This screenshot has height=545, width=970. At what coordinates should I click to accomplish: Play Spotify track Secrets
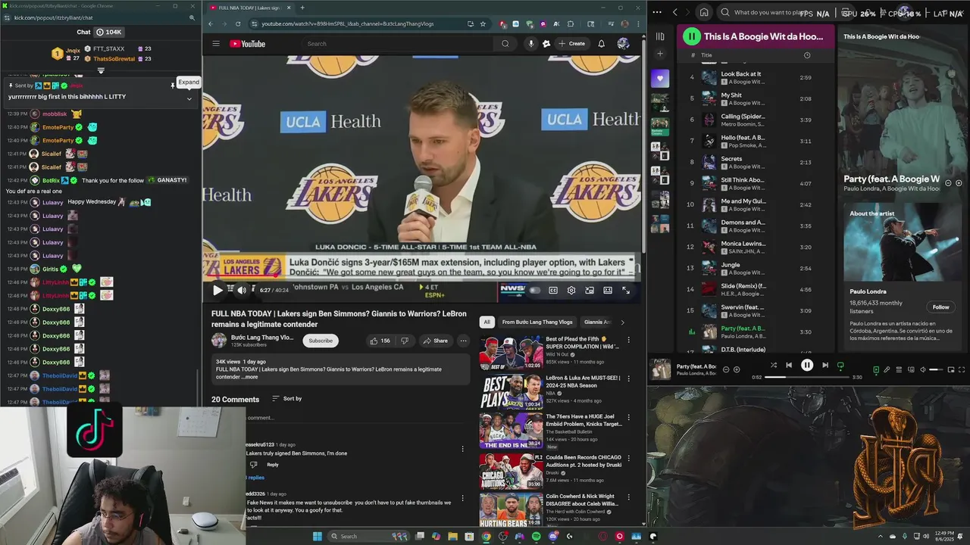pyautogui.click(x=732, y=159)
